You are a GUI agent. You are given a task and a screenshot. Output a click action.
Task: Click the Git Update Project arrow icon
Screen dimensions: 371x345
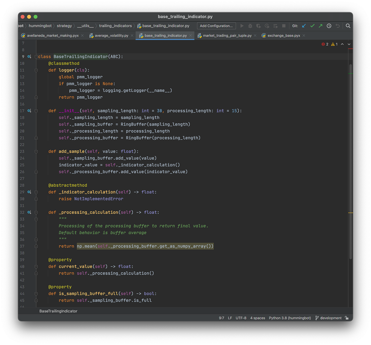coord(304,26)
